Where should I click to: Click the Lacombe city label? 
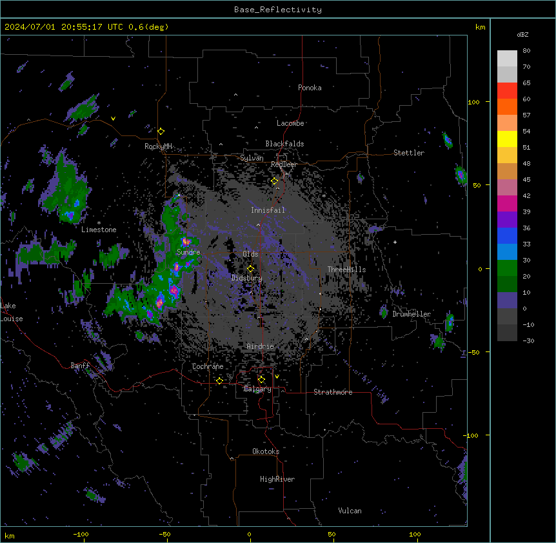(290, 123)
